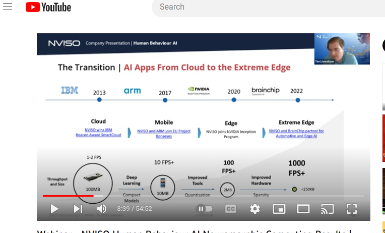Skip to the next video
The width and height of the screenshot is (385, 233).
tap(78, 209)
